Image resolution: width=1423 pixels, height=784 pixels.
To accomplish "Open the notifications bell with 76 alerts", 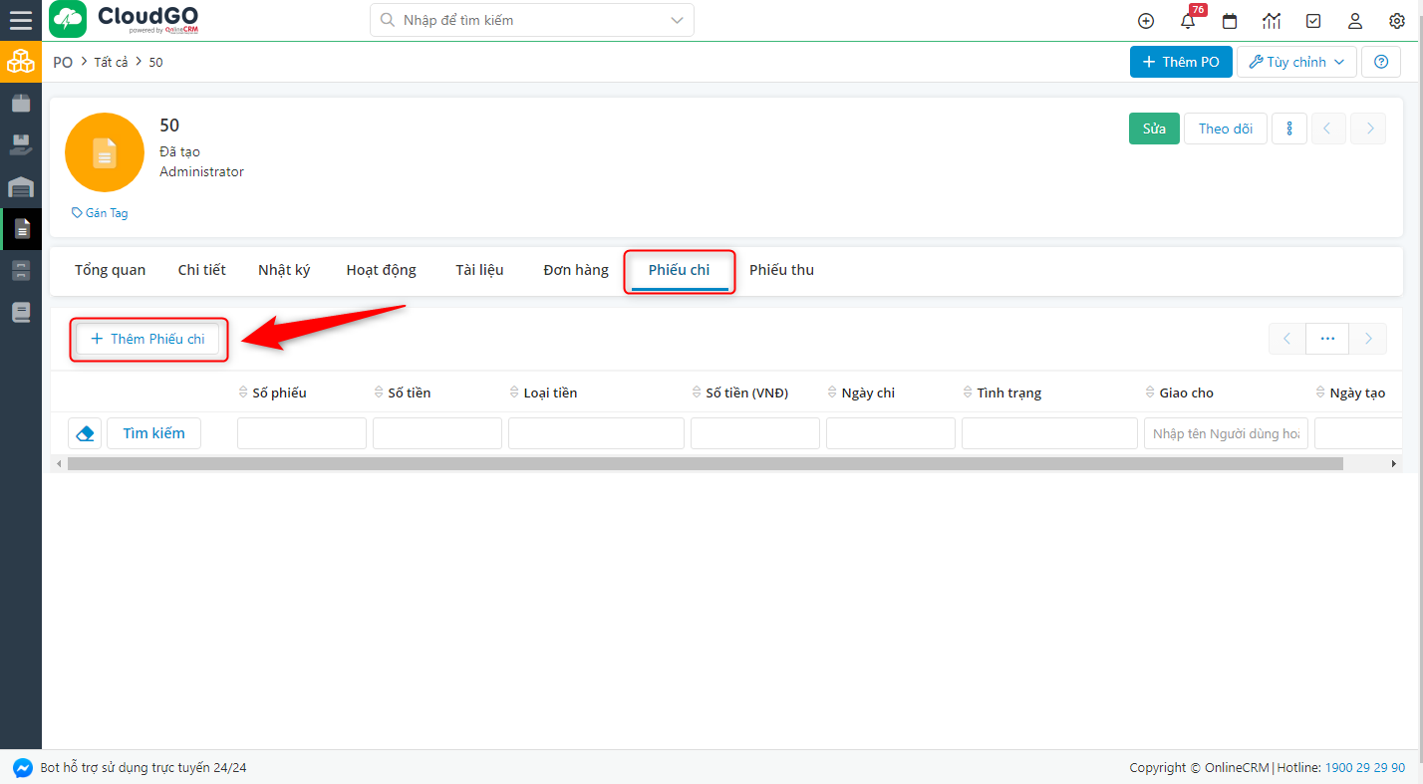I will point(1188,20).
